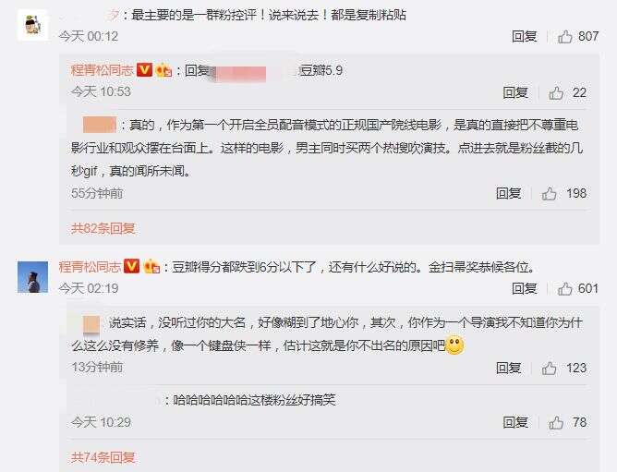Reply to the 今天 10:29 comment

point(515,422)
